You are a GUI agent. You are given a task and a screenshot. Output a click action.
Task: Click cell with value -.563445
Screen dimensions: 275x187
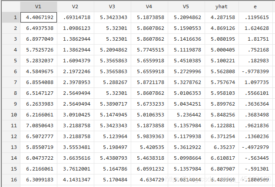(x=255, y=158)
